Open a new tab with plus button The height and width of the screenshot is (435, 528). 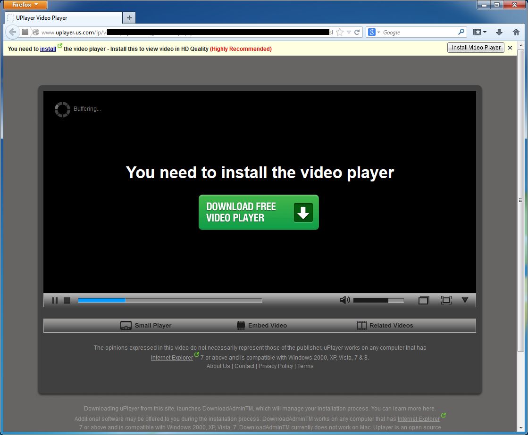[x=129, y=18]
